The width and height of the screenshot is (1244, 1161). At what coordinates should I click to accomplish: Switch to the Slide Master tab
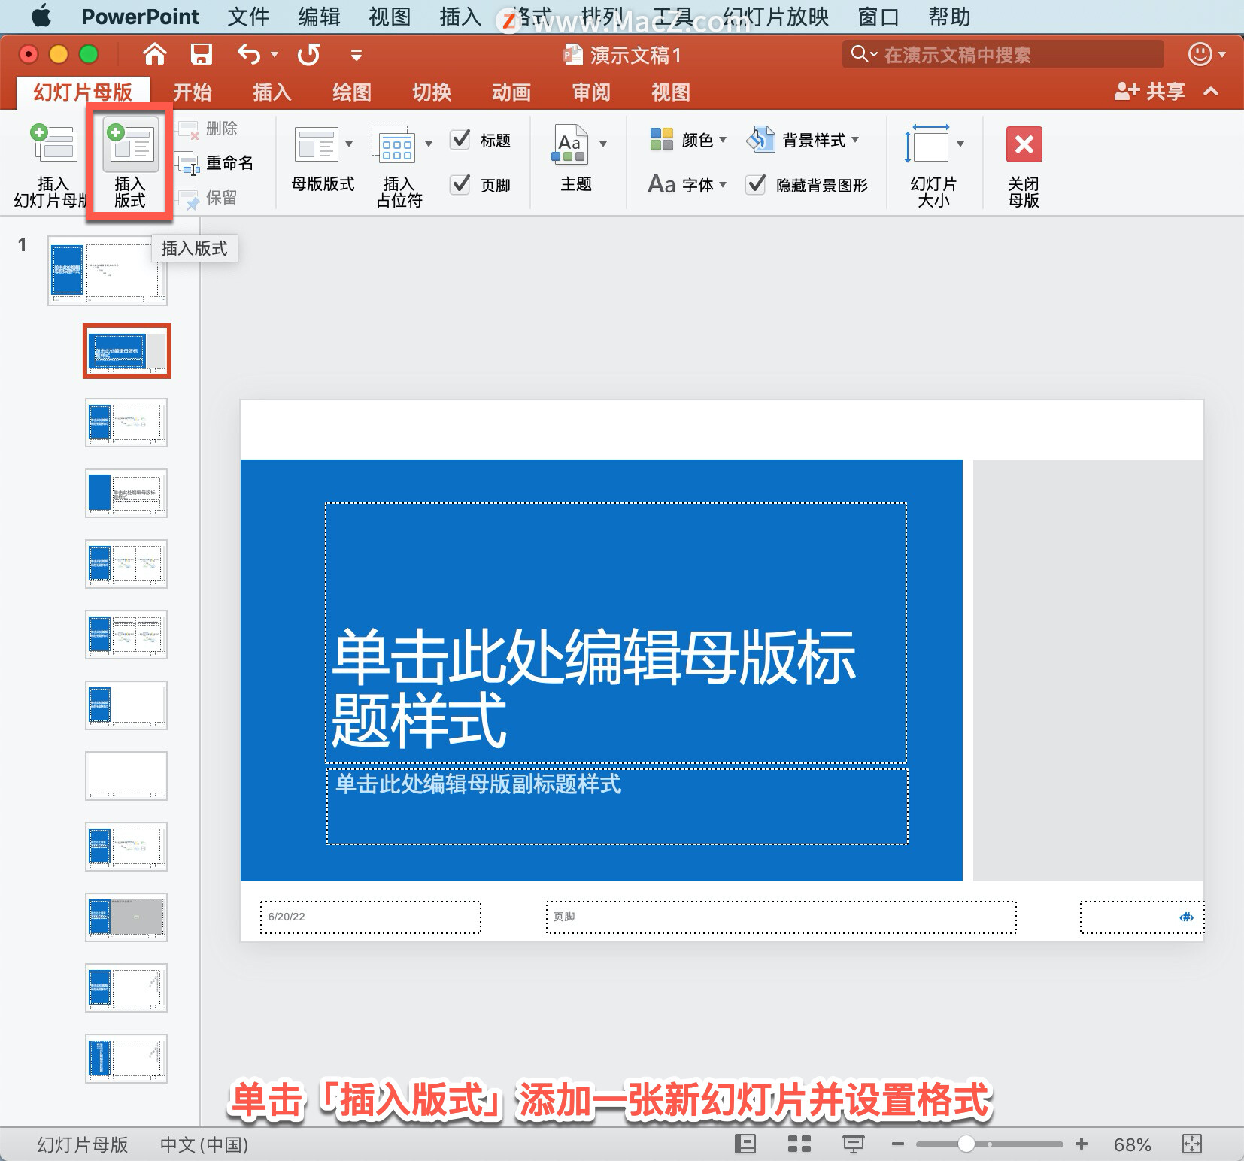click(x=83, y=92)
